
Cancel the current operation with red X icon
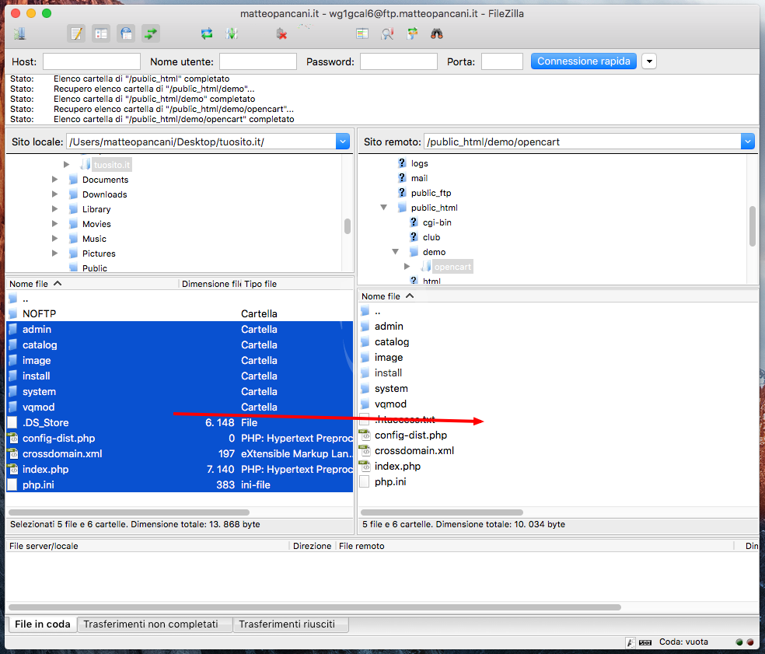pos(281,33)
